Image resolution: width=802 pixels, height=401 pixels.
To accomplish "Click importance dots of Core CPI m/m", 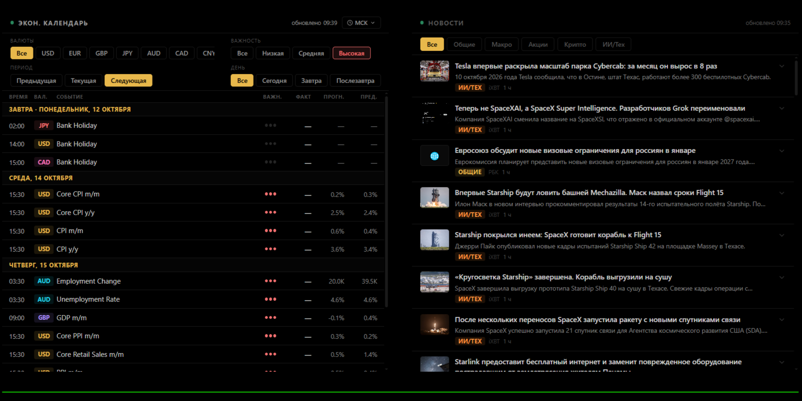I will 271,194.
